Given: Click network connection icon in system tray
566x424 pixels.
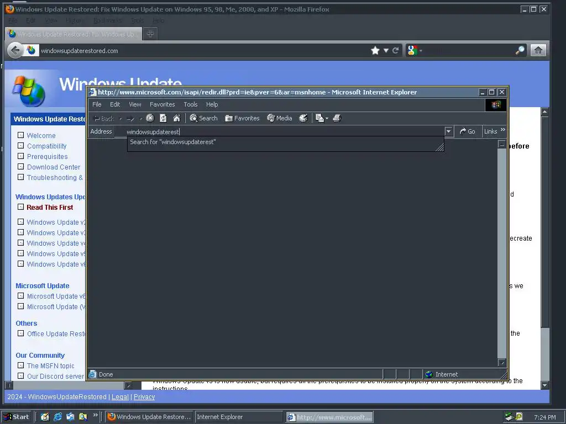Looking at the screenshot, I should pos(509,417).
